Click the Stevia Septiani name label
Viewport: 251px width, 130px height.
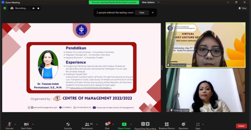pyautogui.click(x=178, y=65)
